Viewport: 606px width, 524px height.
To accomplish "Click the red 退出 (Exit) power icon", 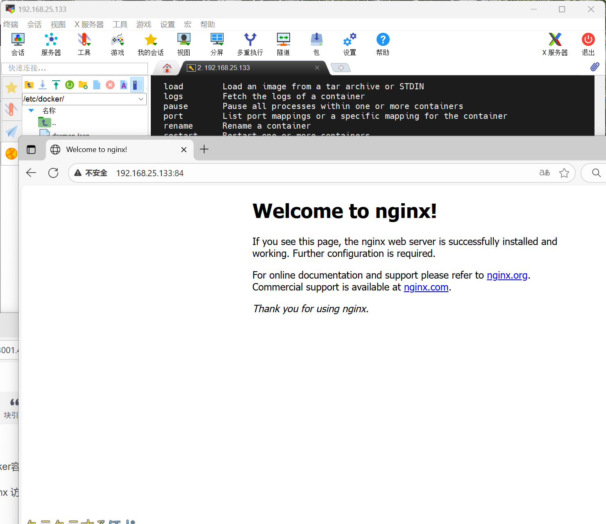I will [x=588, y=44].
